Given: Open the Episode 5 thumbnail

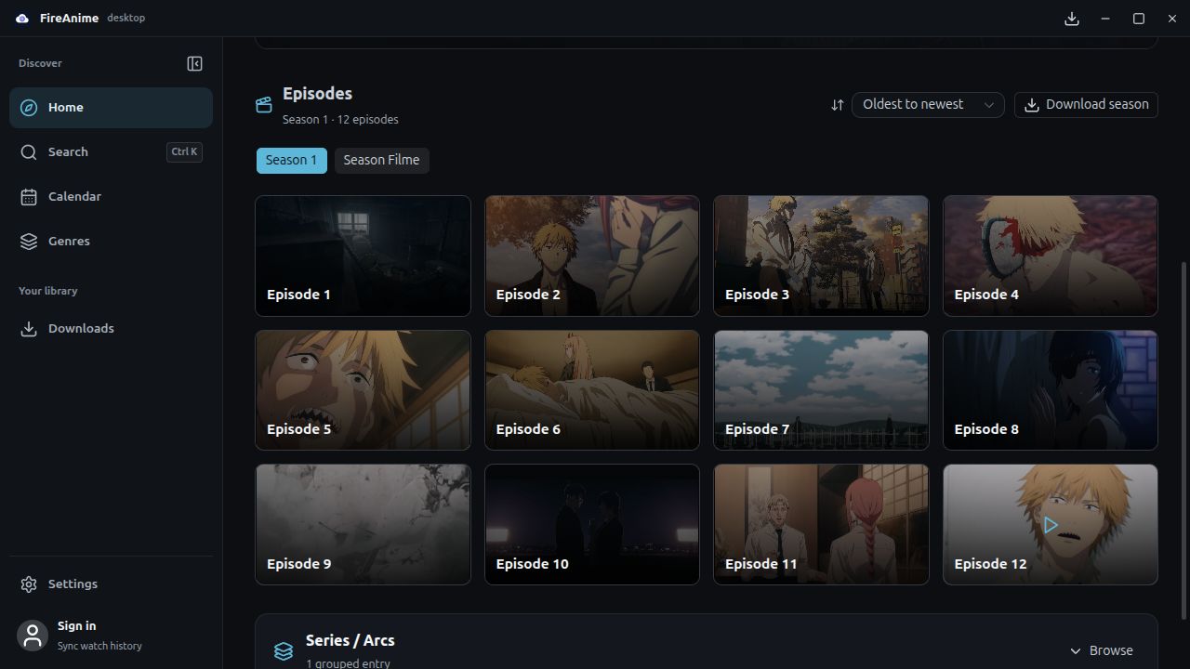Looking at the screenshot, I should 363,390.
